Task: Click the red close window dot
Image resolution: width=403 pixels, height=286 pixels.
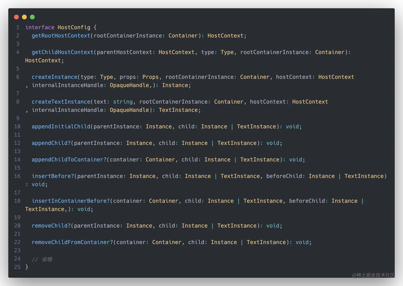Action: (x=16, y=17)
